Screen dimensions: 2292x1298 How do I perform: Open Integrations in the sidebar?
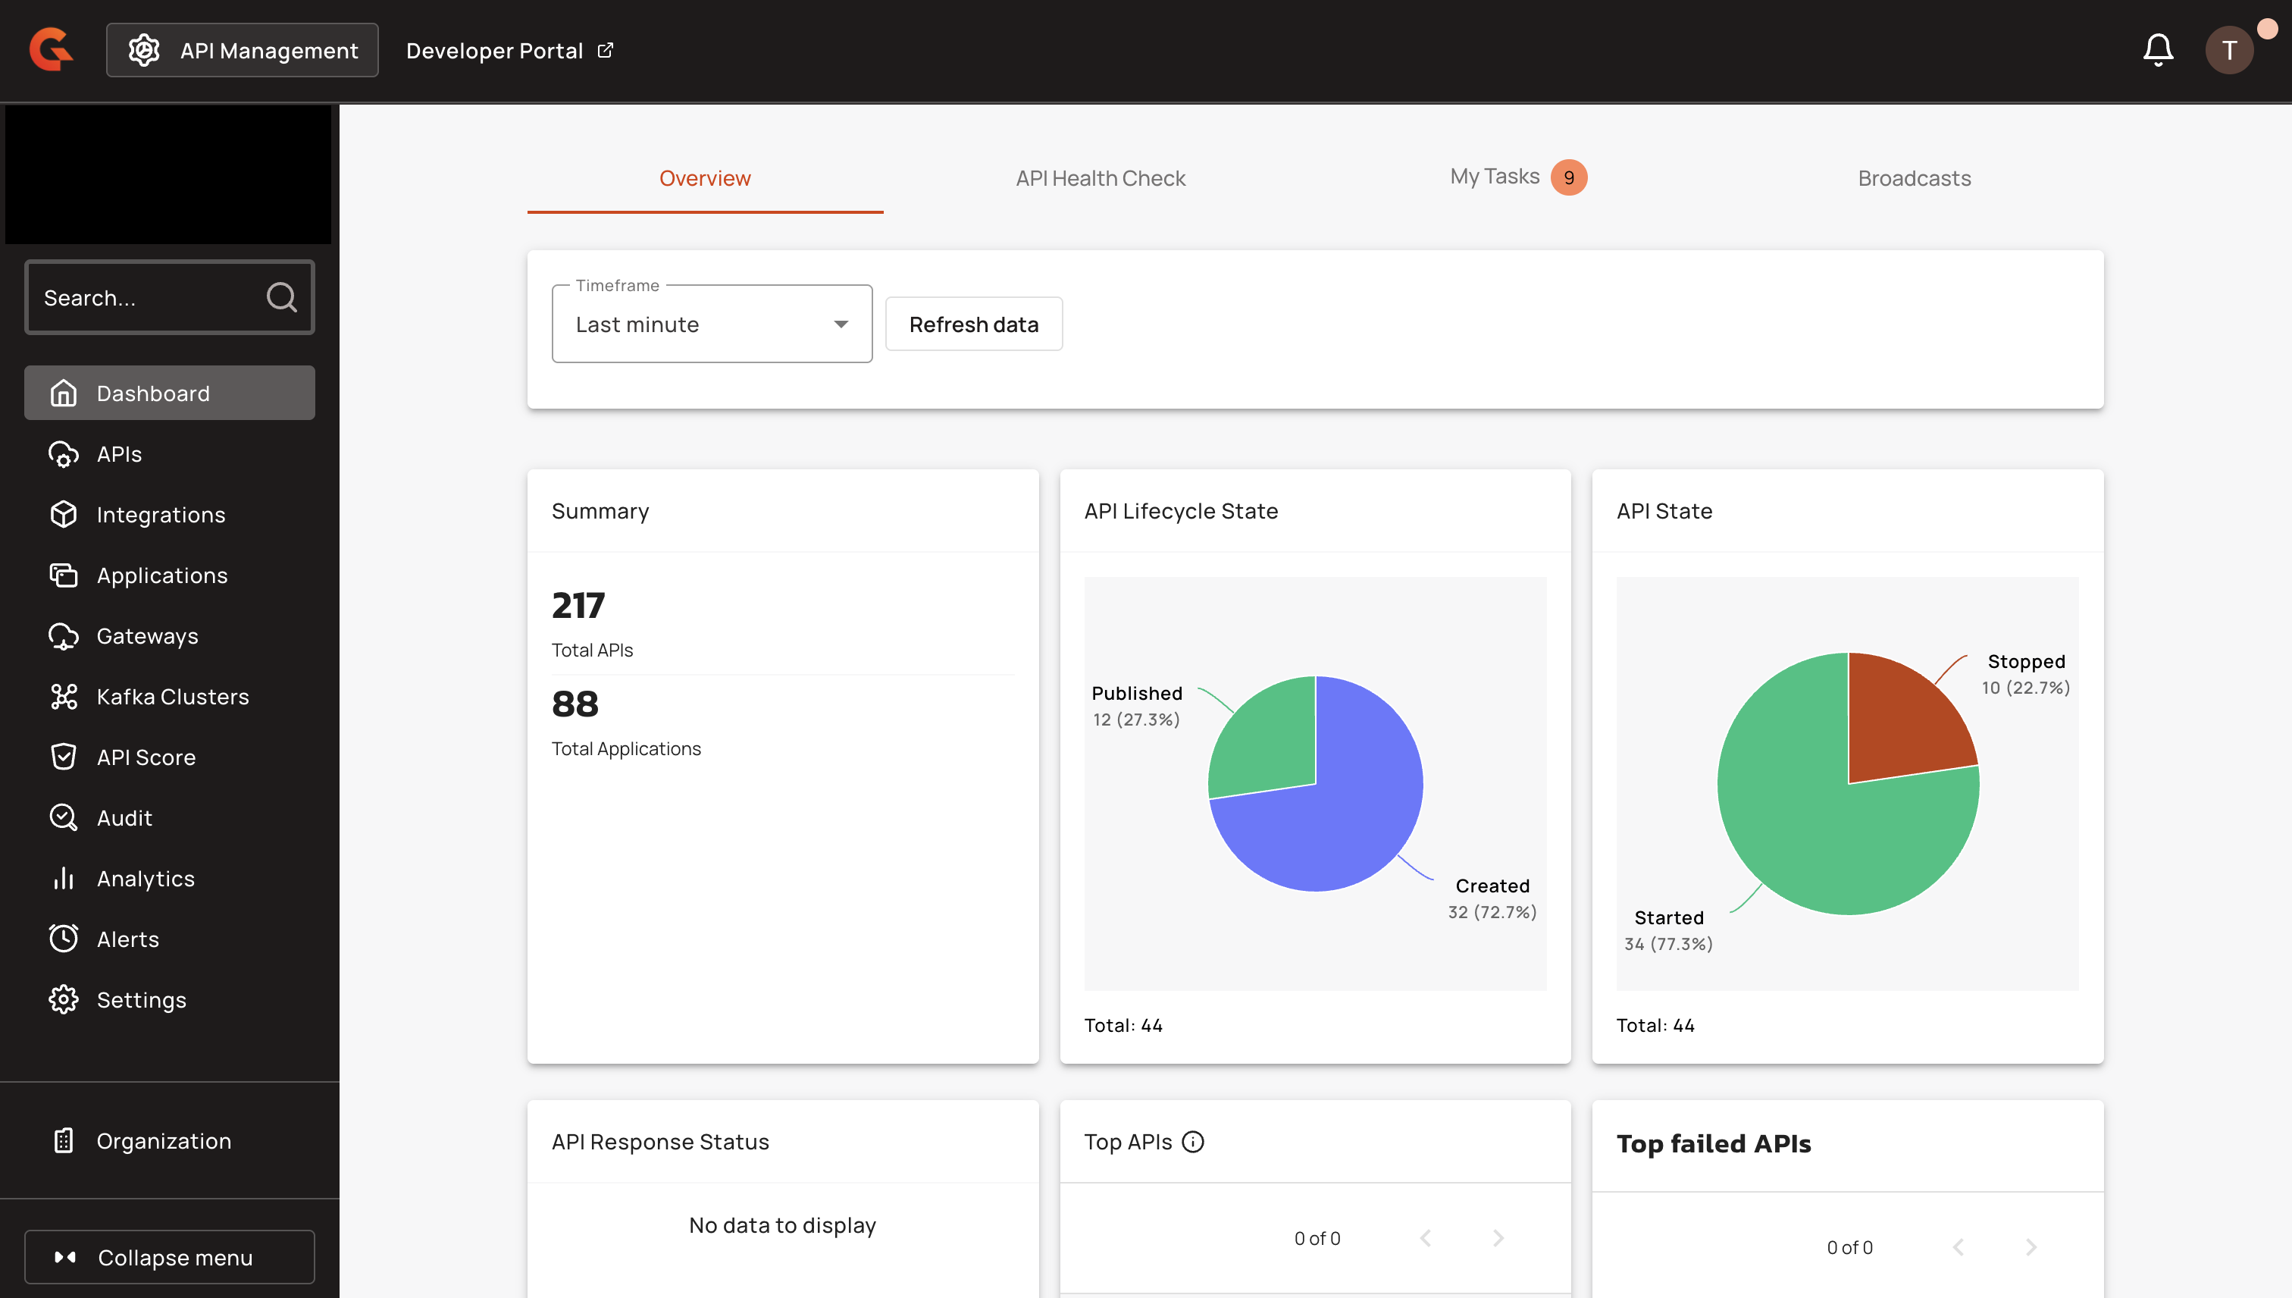pos(161,514)
